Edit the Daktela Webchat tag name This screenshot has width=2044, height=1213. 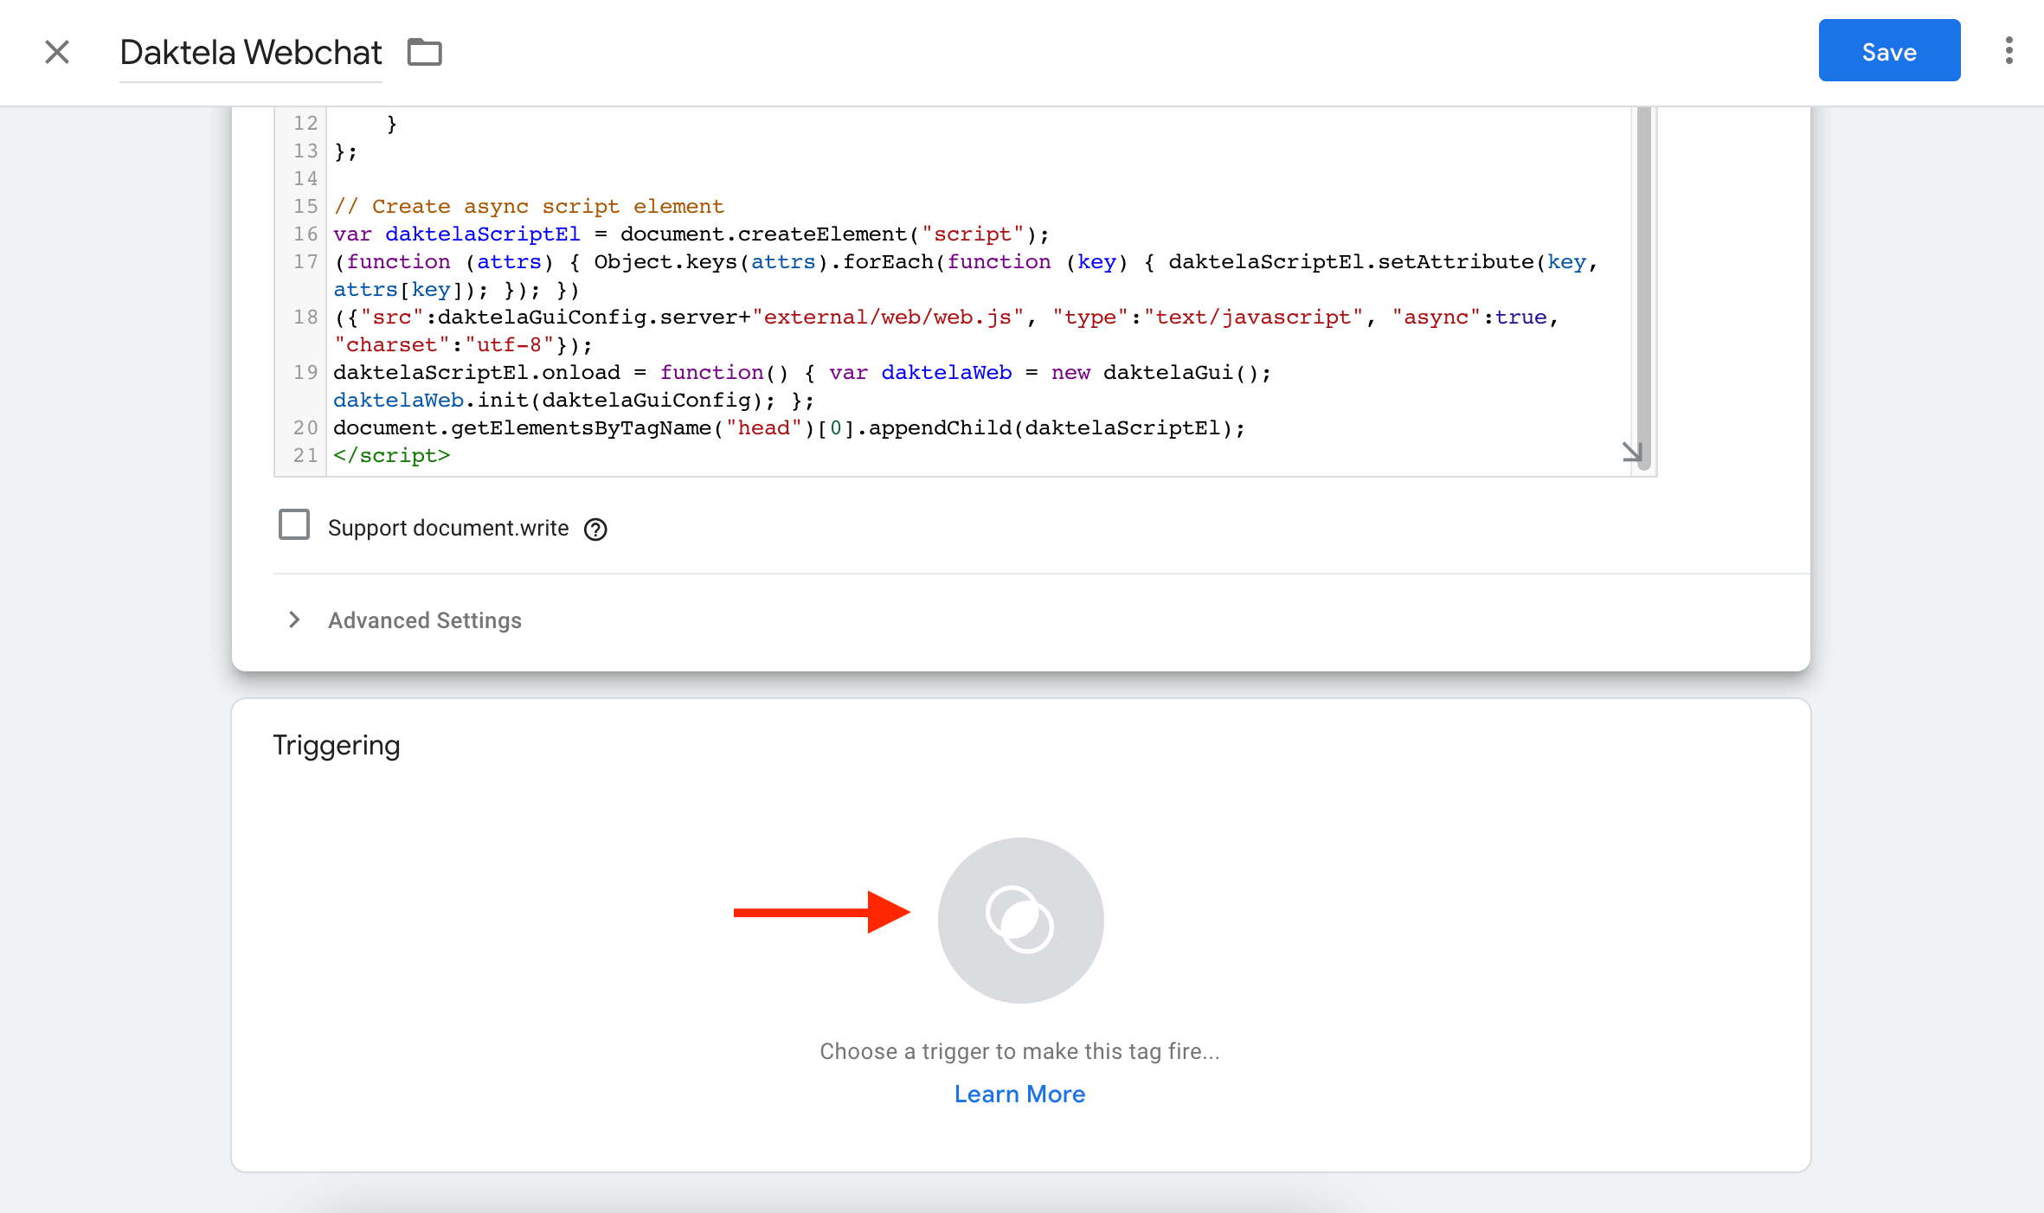250,53
